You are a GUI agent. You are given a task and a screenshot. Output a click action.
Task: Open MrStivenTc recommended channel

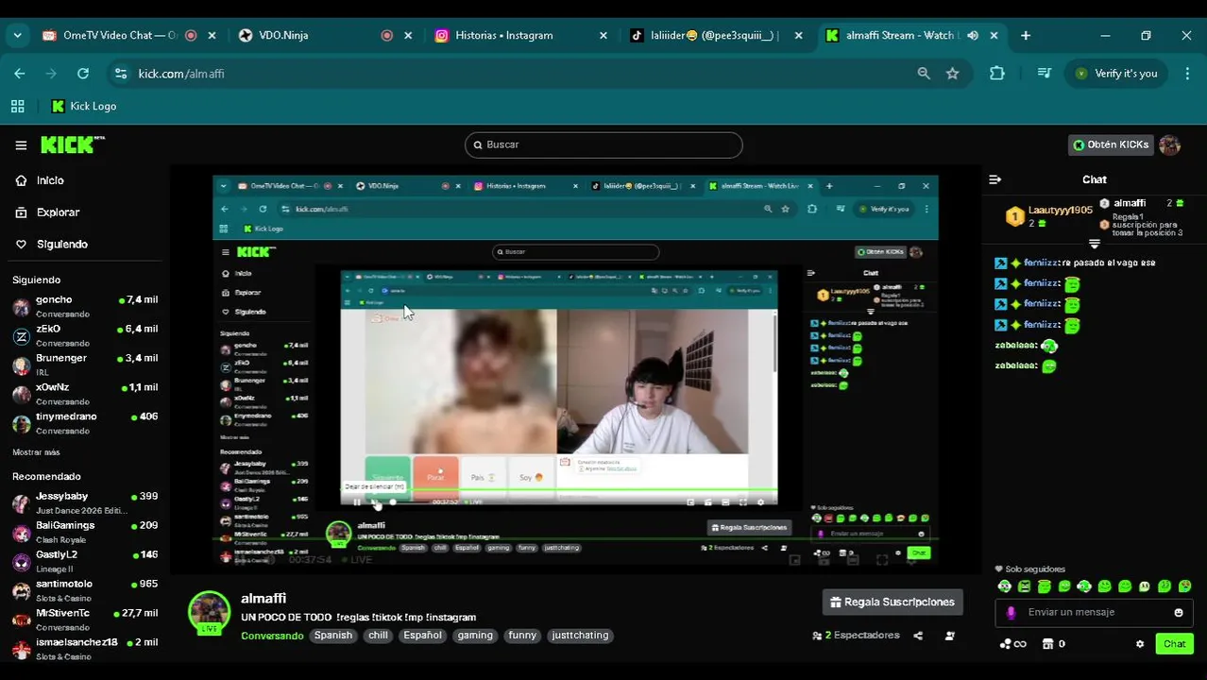click(85, 620)
